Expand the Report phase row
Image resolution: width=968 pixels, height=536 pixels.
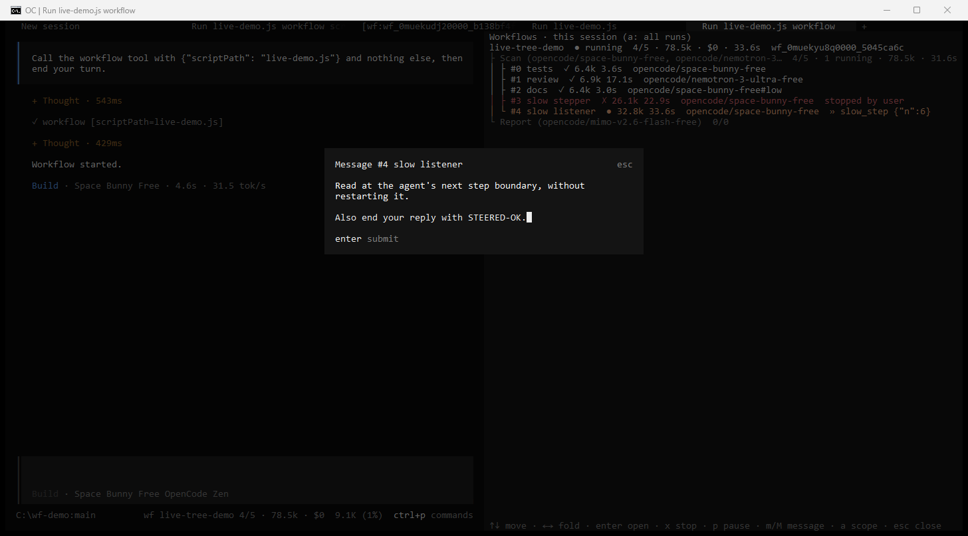pos(609,122)
